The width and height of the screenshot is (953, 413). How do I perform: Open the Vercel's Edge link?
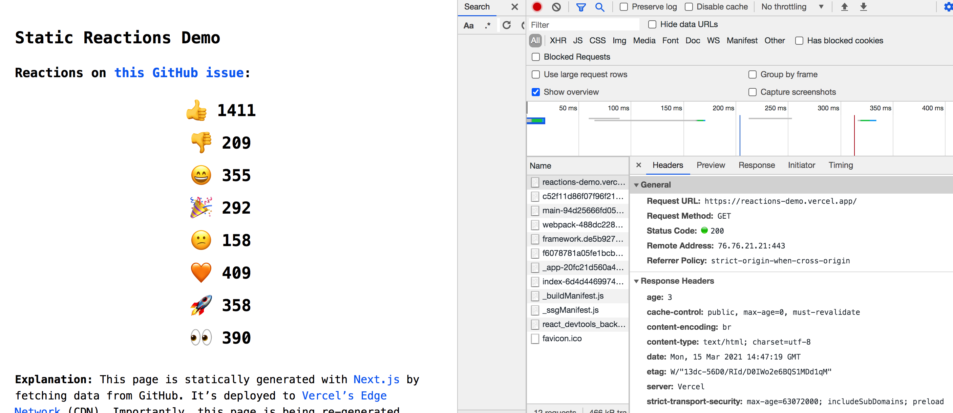(x=344, y=396)
